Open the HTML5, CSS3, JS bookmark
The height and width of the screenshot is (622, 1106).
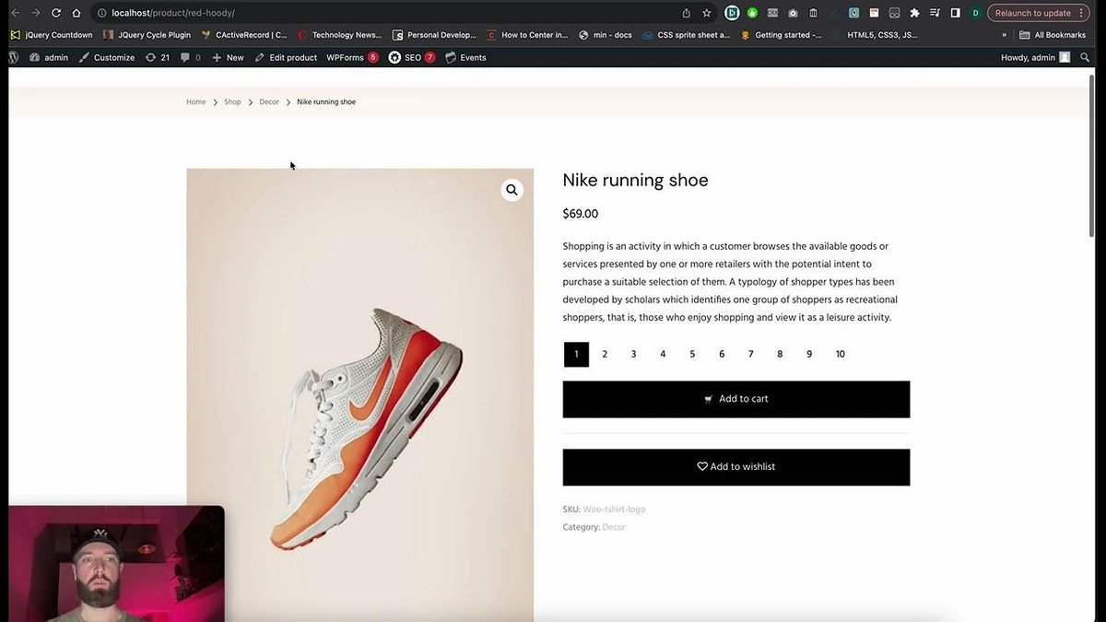coord(875,35)
